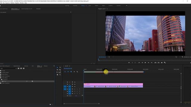The width and height of the screenshot is (191, 107).
Task: Open Program monitor zoom level Fit dropdown
Action: point(111,57)
